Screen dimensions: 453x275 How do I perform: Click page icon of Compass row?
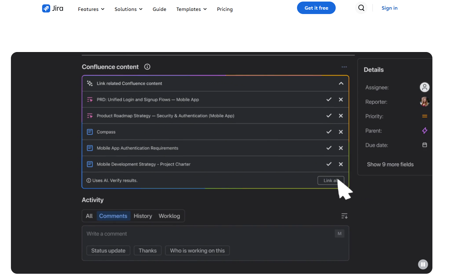coord(90,132)
